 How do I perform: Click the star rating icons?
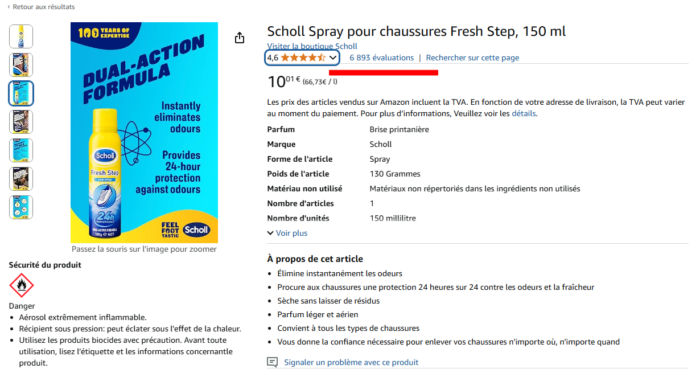(303, 58)
